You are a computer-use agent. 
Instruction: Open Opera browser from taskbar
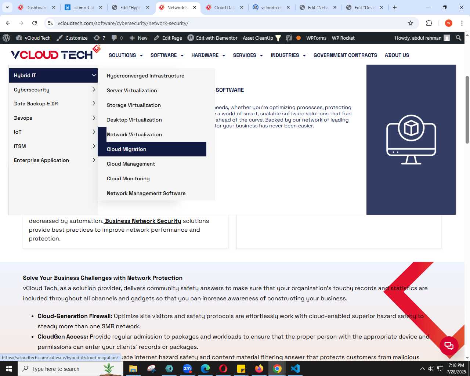[x=223, y=369]
